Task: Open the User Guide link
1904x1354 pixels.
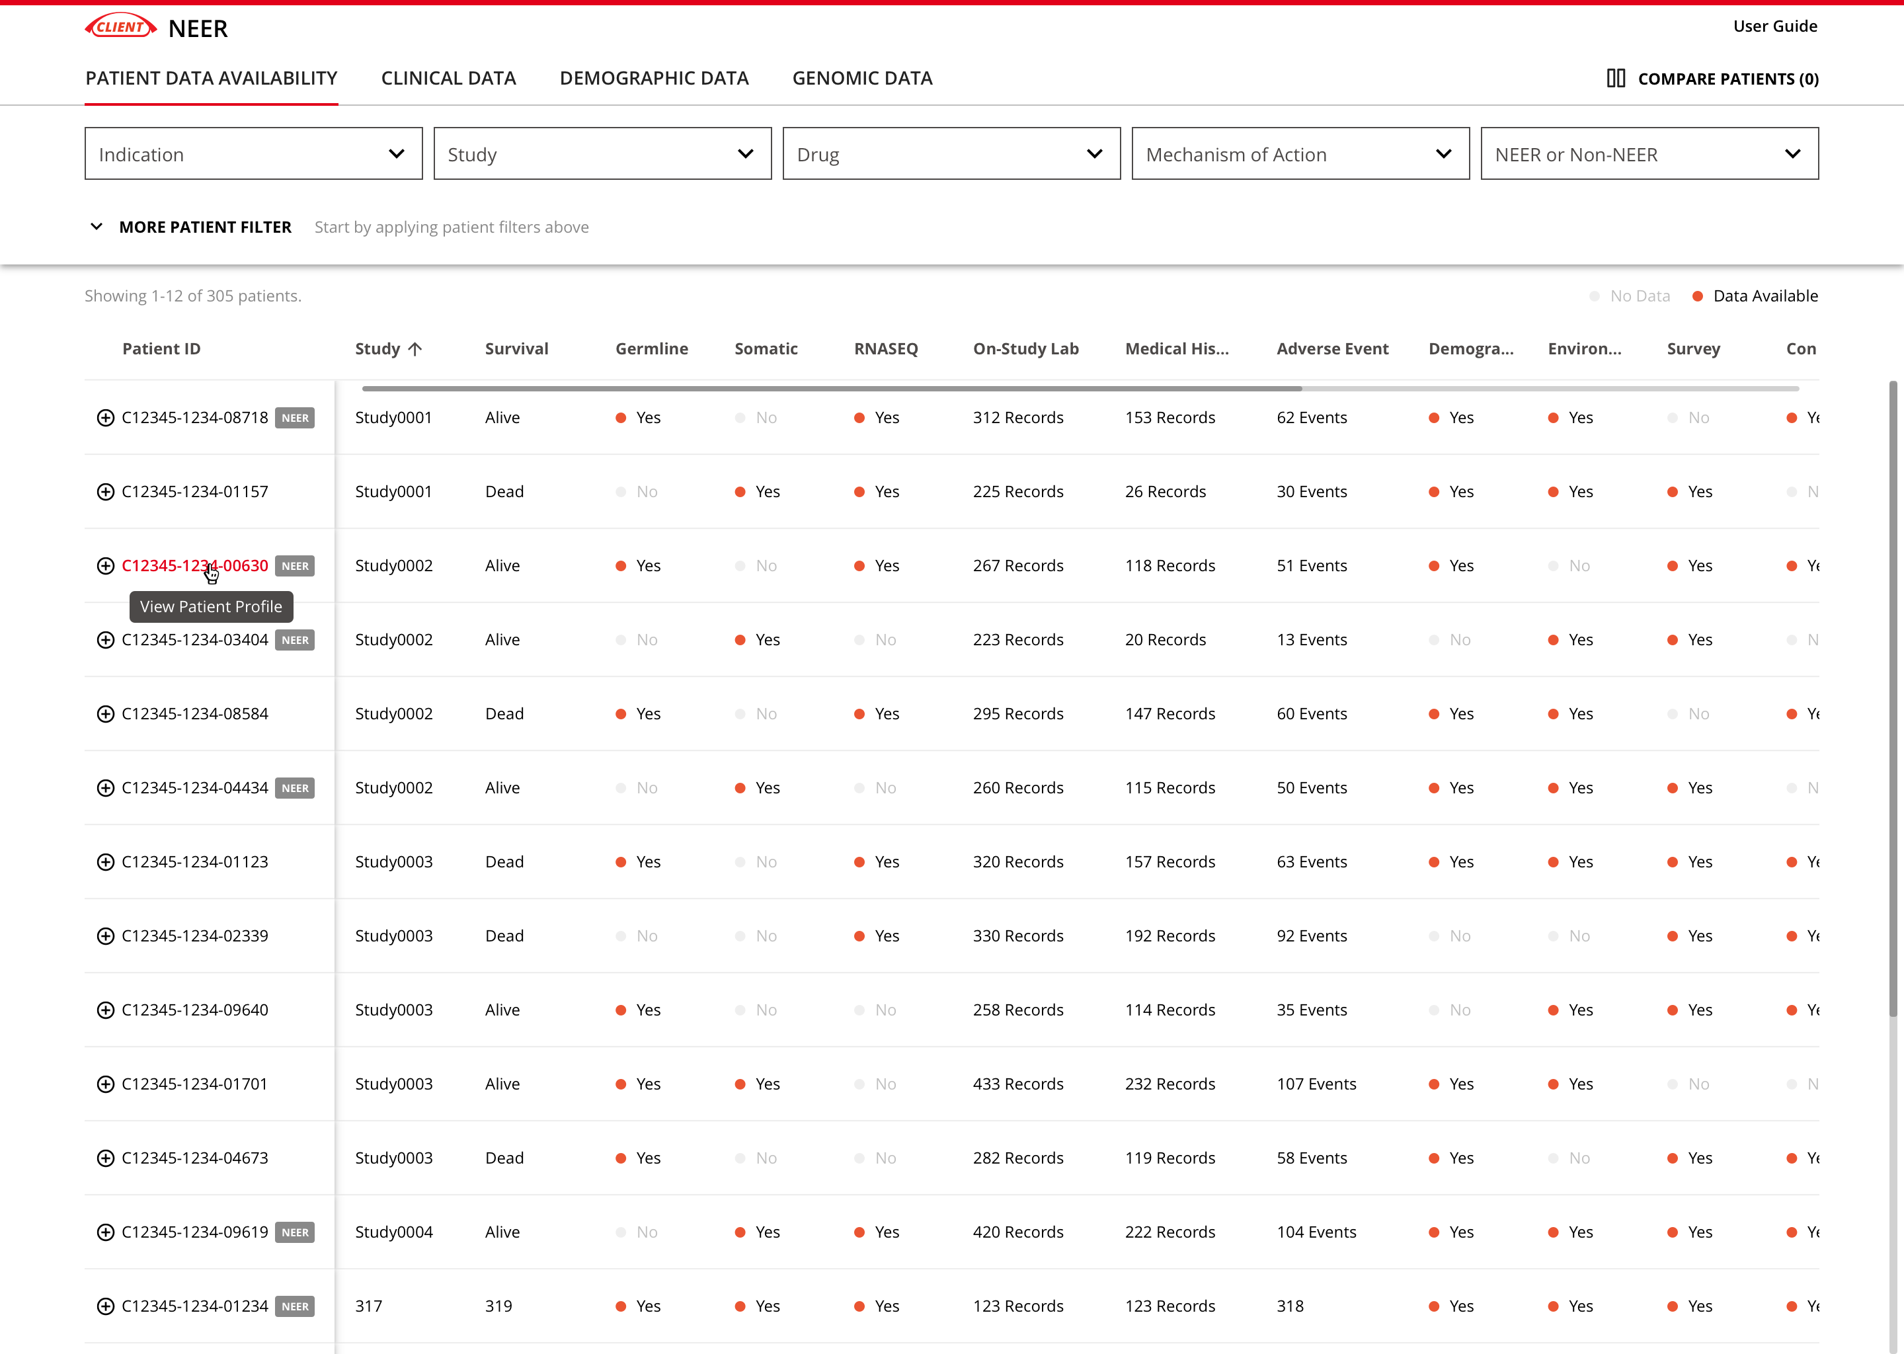Action: coord(1775,26)
